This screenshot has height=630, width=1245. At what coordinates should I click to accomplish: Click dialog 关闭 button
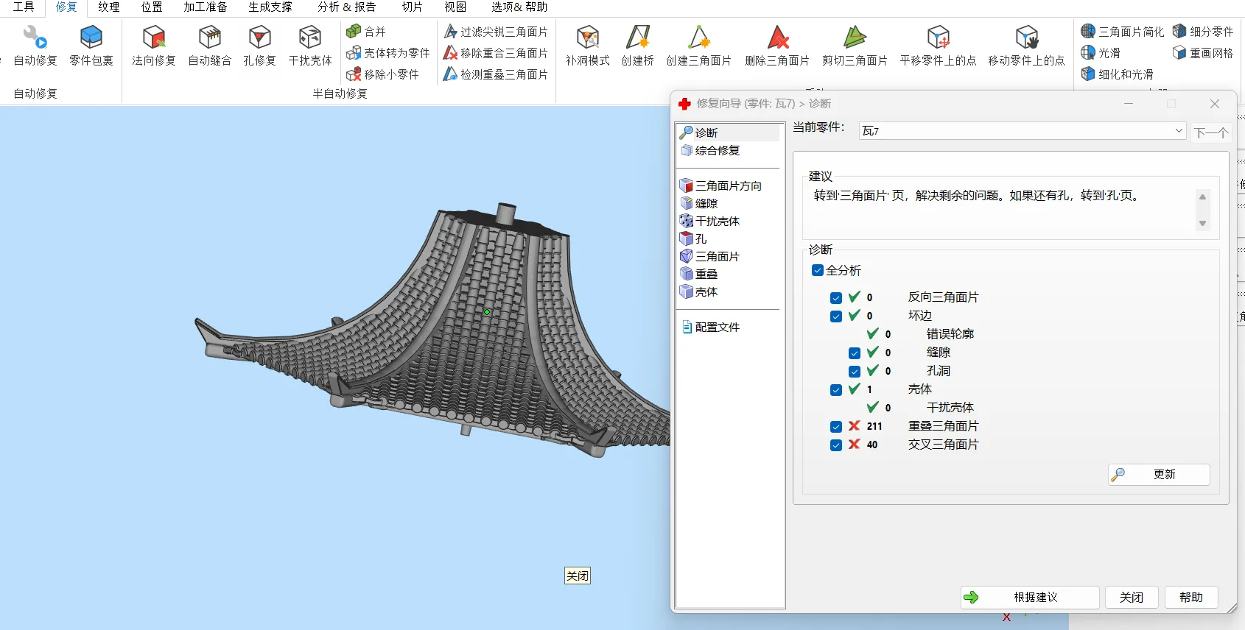(1132, 598)
